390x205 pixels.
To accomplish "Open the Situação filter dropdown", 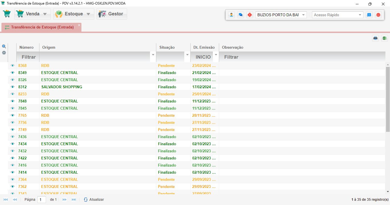I will click(x=187, y=55).
